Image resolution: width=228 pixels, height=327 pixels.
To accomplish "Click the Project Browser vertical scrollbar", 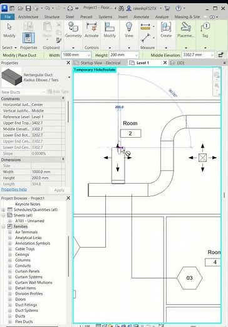I will click(68, 256).
